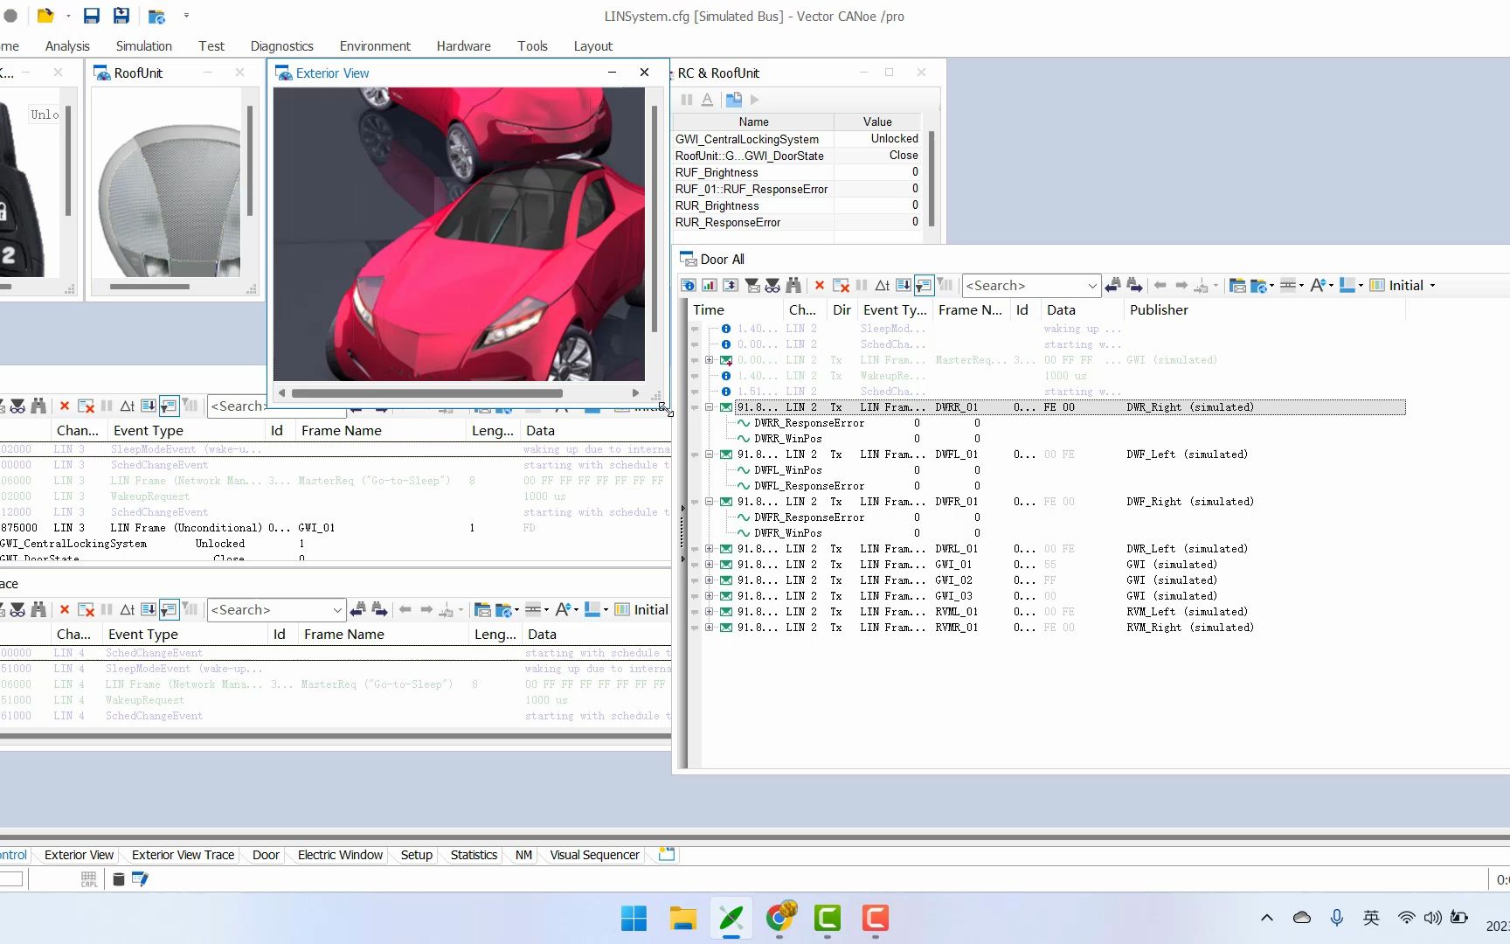Click the statistics bar chart icon in the Door All toolbar
The height and width of the screenshot is (944, 1510).
point(710,285)
